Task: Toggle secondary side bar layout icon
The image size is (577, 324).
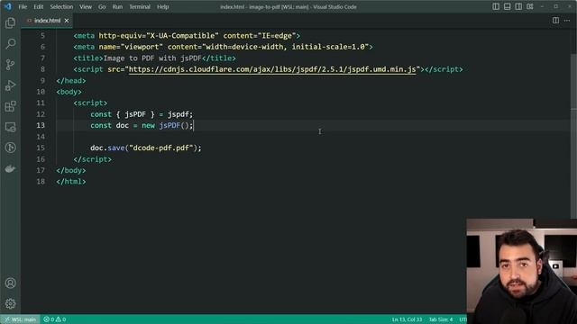Action: coord(518,6)
